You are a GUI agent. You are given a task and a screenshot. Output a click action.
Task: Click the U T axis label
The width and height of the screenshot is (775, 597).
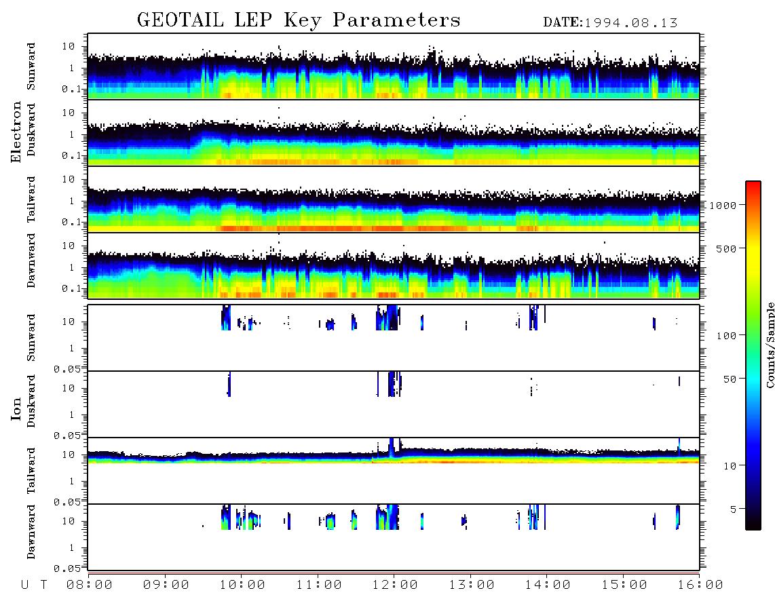point(34,585)
